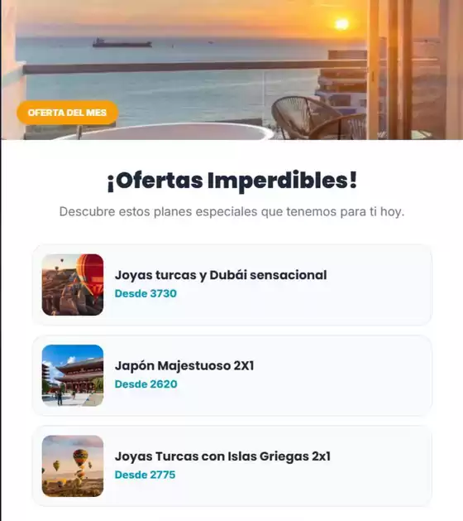Click the Desde 3730 price label
463x521 pixels.
click(146, 293)
